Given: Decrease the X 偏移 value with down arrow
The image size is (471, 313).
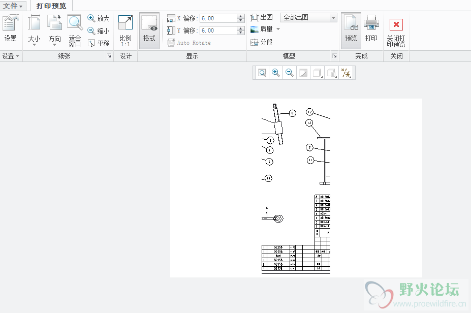Looking at the screenshot, I should [241, 20].
